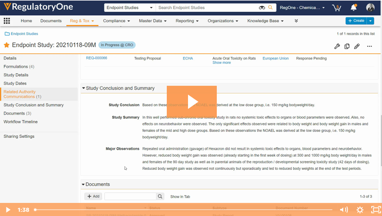Expand the Create button dropdown arrow
Image resolution: width=382 pixels, height=216 pixels.
[x=371, y=21]
